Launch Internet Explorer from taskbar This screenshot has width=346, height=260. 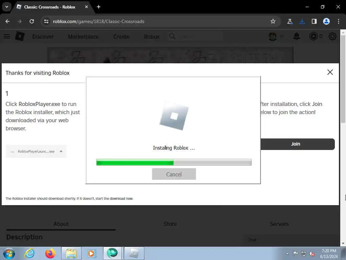(30, 253)
